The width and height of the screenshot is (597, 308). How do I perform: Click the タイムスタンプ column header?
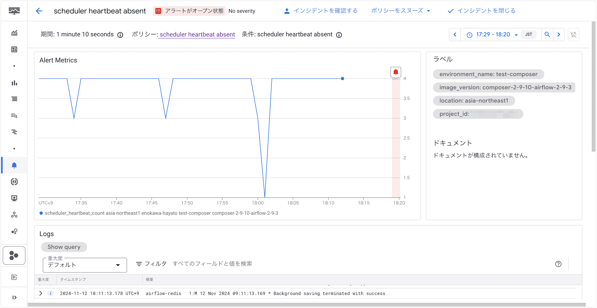coord(73,280)
